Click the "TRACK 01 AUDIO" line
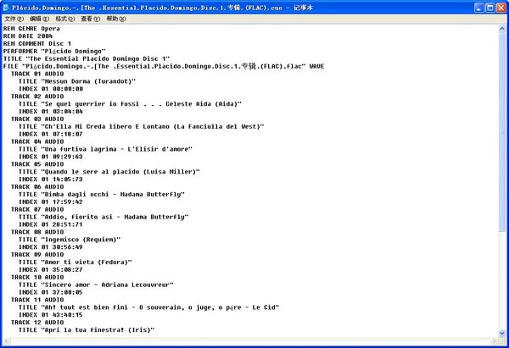The image size is (509, 348). tap(37, 74)
